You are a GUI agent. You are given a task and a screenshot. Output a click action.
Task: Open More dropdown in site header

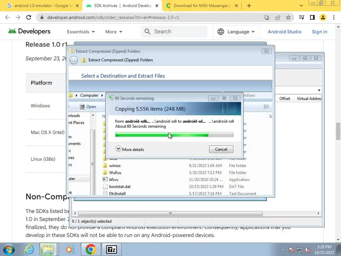point(114,32)
